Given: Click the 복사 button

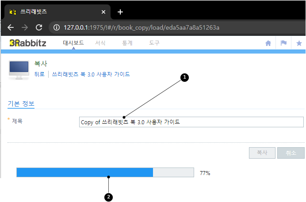Looking at the screenshot, I should point(262,153).
